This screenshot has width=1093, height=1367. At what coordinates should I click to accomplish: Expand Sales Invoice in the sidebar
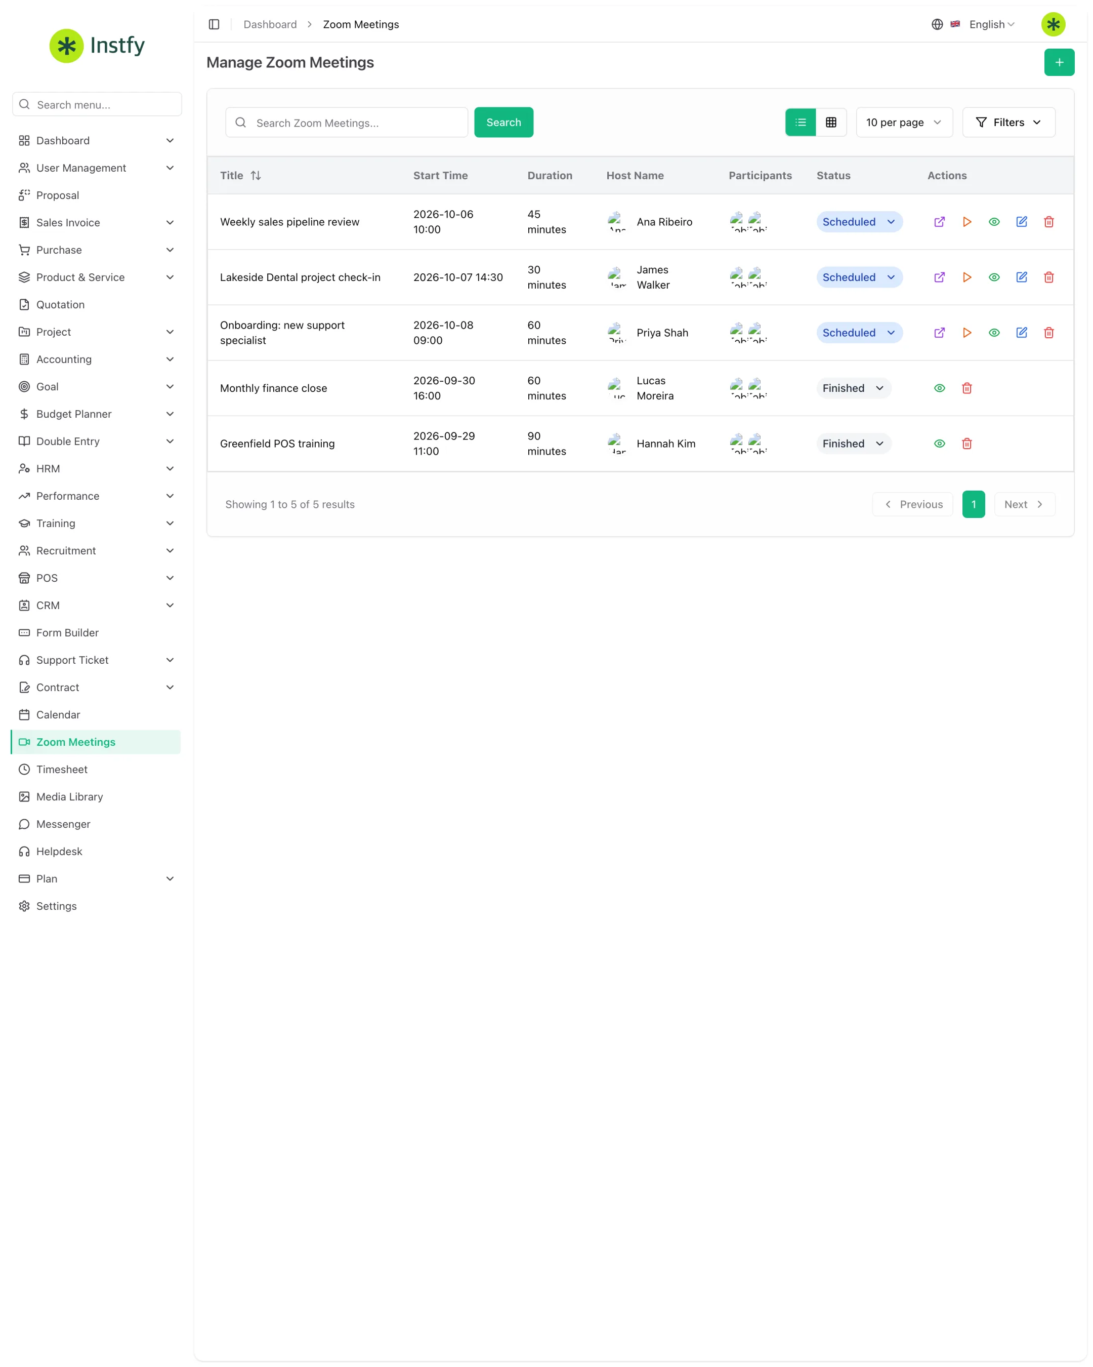pos(96,223)
